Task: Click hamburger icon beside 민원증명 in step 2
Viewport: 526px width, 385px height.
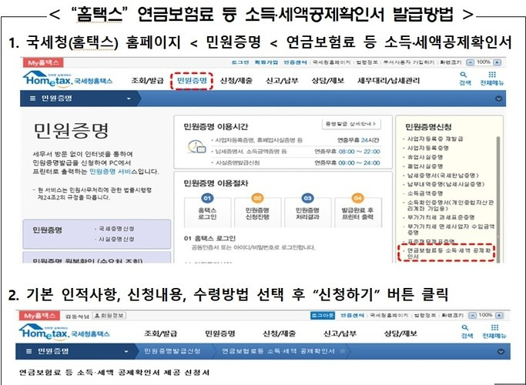Action: (28, 351)
